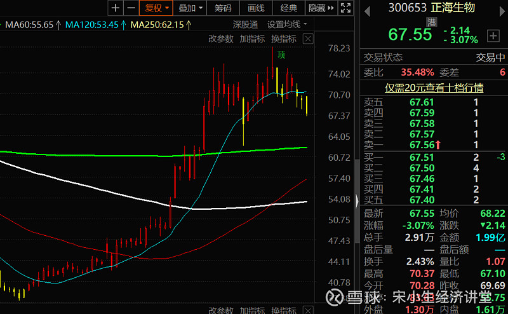Image resolution: width=508 pixels, height=314 pixels.
Task: Select 买二 price 67.50
Action: (x=422, y=168)
